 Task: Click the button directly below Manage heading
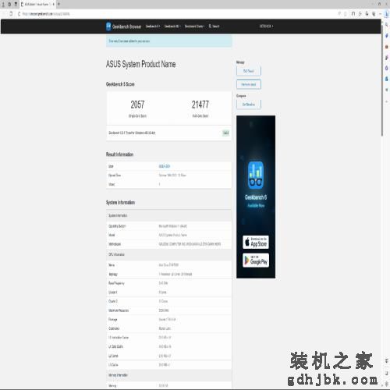tap(249, 71)
